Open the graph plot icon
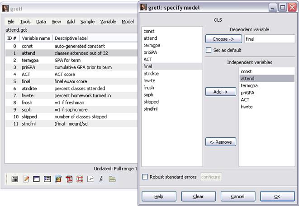The width and height of the screenshot is (299, 206). tap(90, 179)
